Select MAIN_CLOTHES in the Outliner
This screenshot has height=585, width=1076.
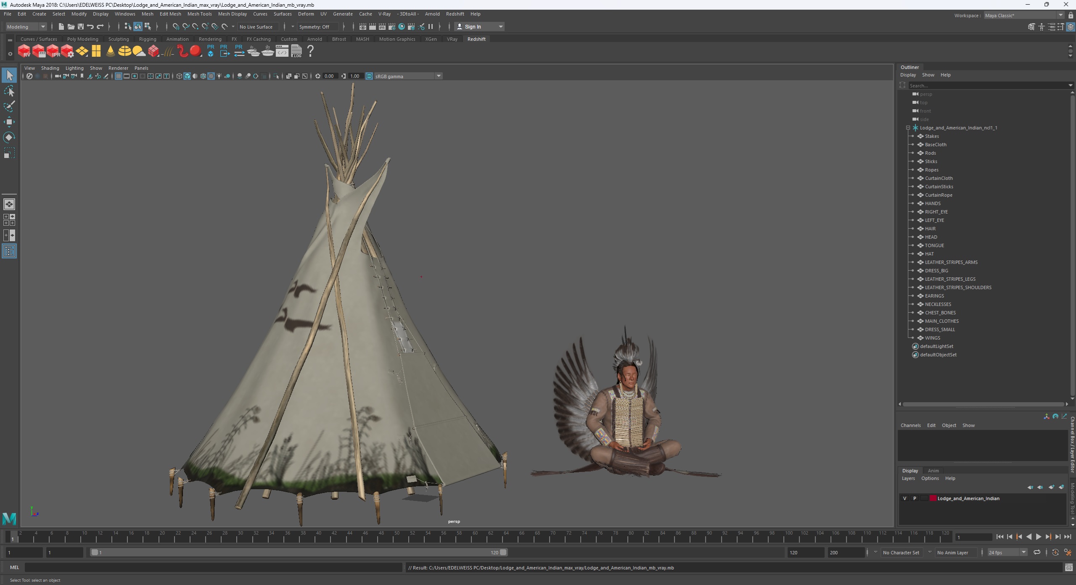[x=941, y=321]
